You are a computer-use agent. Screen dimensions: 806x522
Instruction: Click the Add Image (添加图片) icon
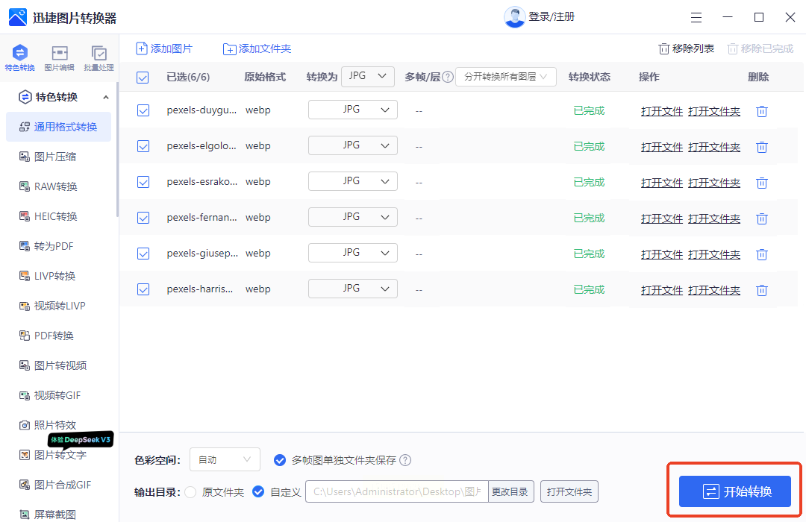142,48
